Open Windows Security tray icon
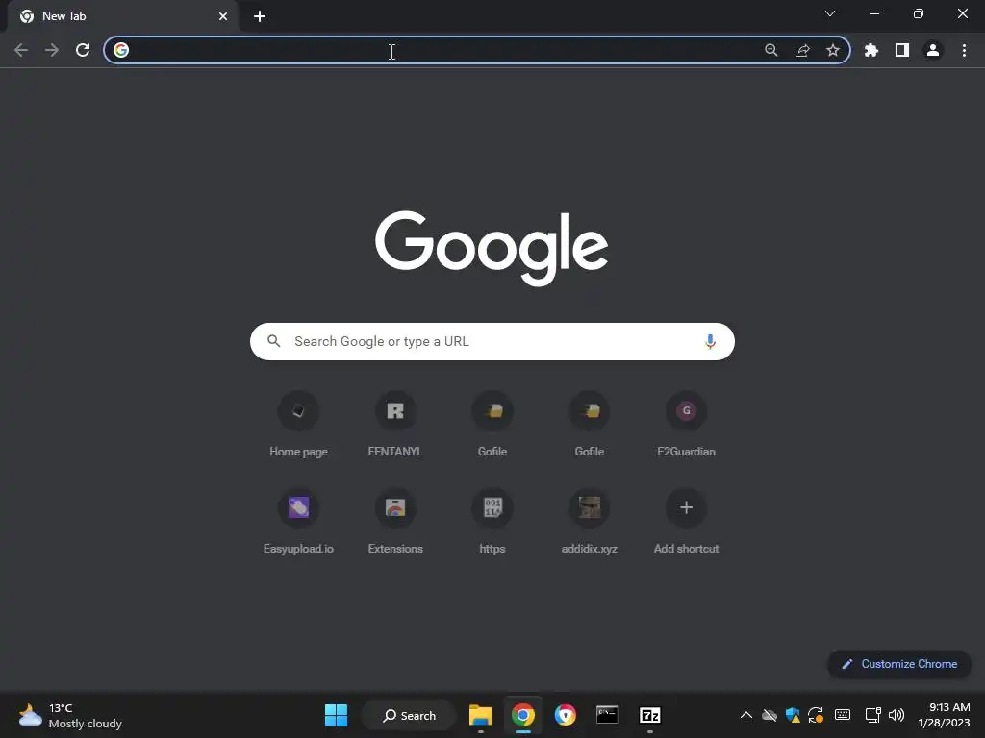This screenshot has height=738, width=985. (x=793, y=715)
